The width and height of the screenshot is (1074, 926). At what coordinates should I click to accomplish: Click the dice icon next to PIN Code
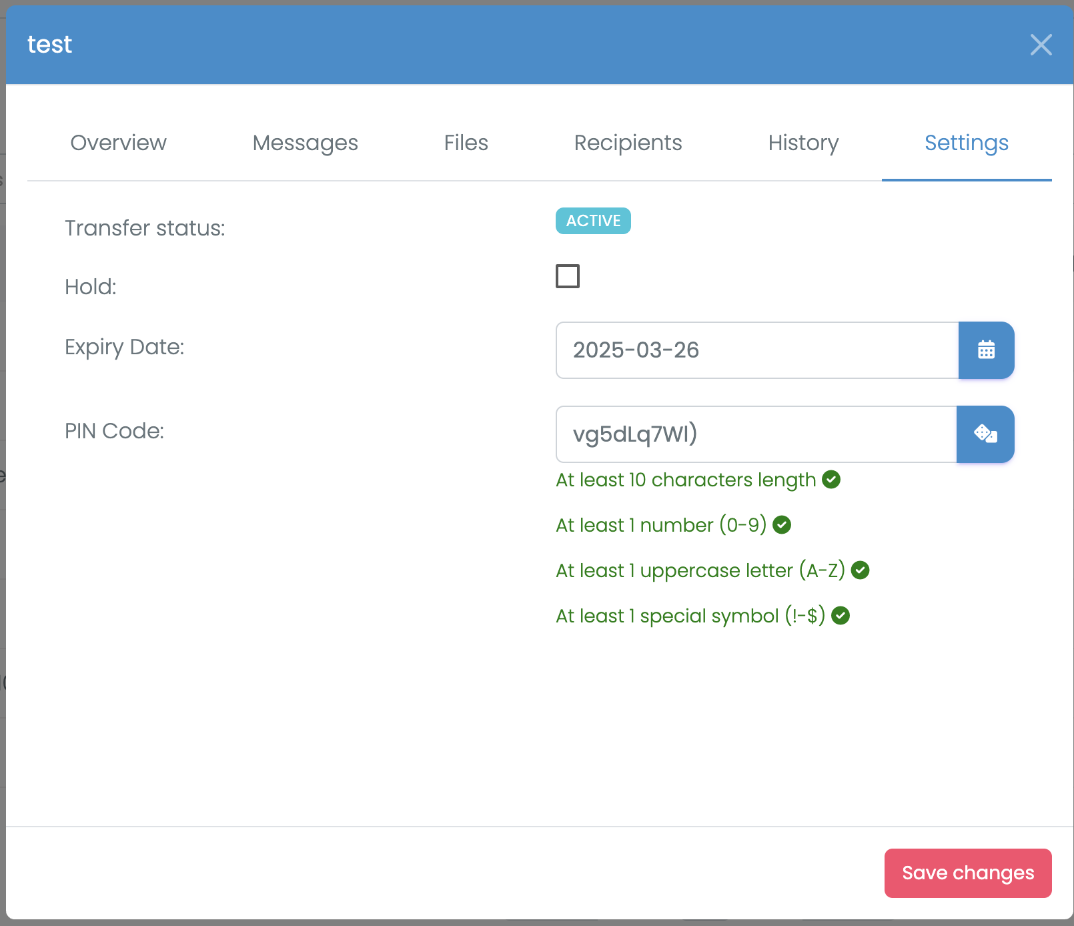coord(986,434)
